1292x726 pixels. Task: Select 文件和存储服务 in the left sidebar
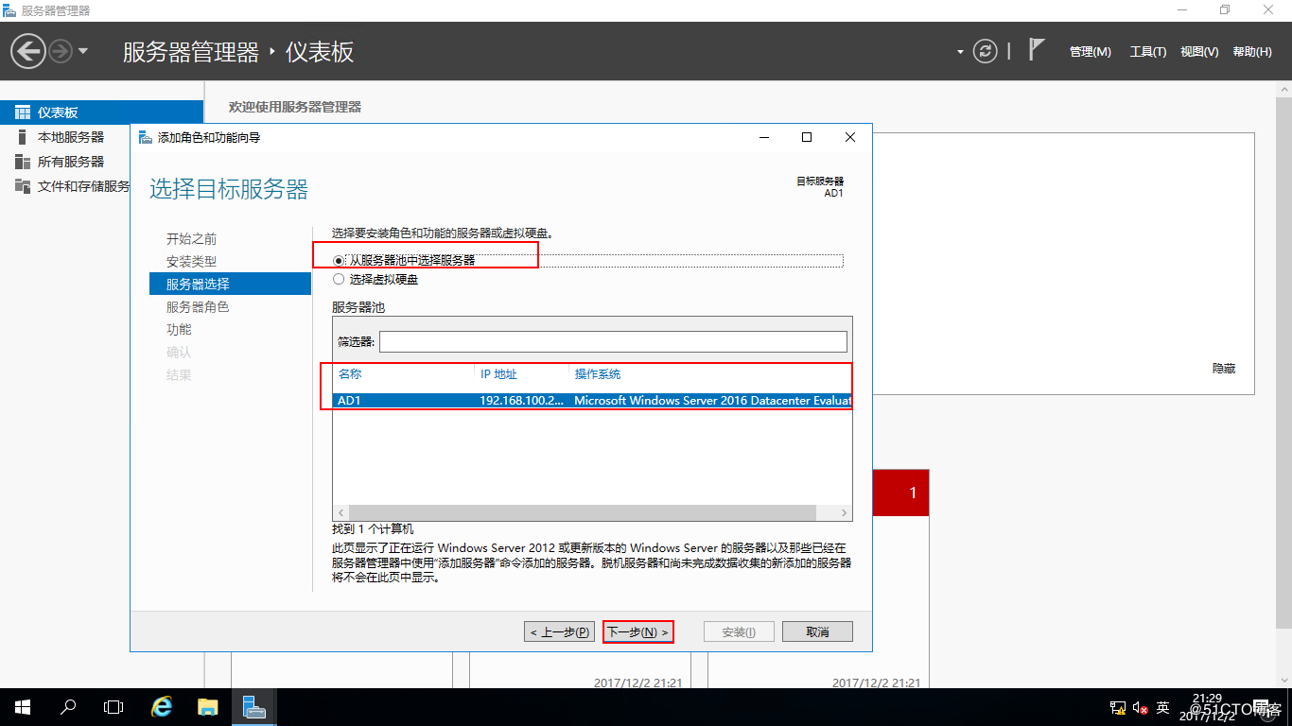pos(71,186)
